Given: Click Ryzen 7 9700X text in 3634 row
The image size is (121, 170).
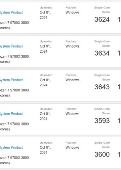Looking at the screenshot, I should coord(10,56).
